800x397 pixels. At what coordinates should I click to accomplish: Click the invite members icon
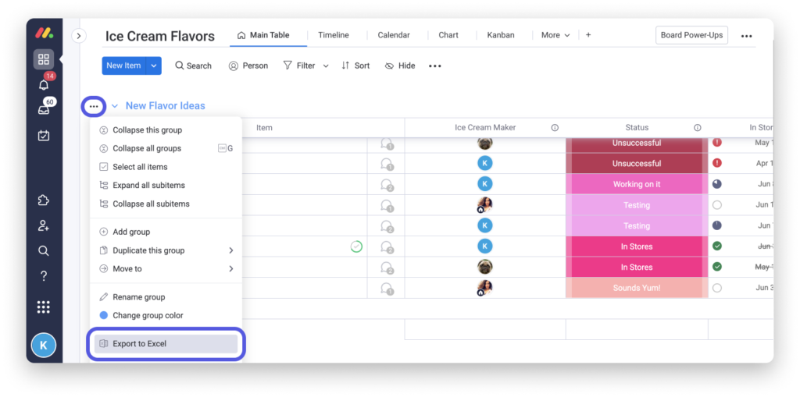click(44, 225)
